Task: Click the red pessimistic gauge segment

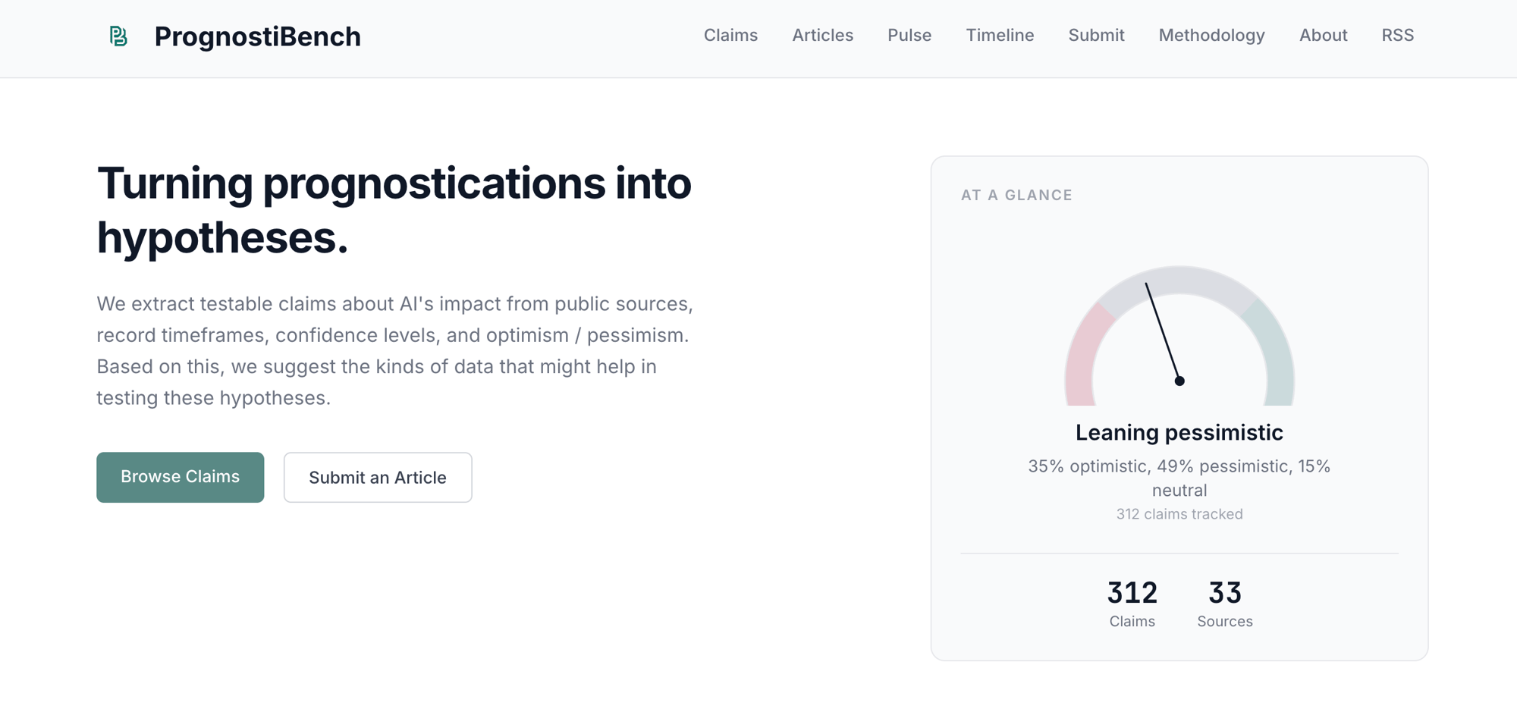Action: pyautogui.click(x=1082, y=356)
